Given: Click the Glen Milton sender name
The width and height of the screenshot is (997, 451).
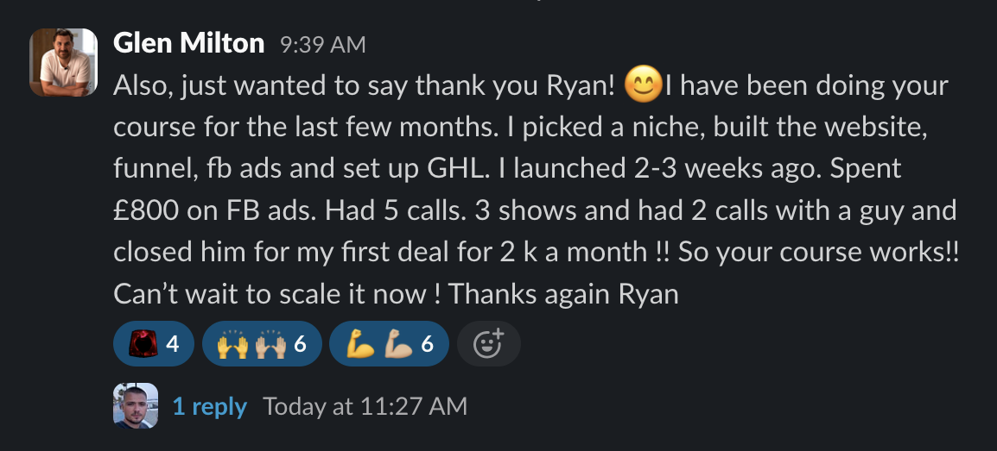Looking at the screenshot, I should (189, 43).
